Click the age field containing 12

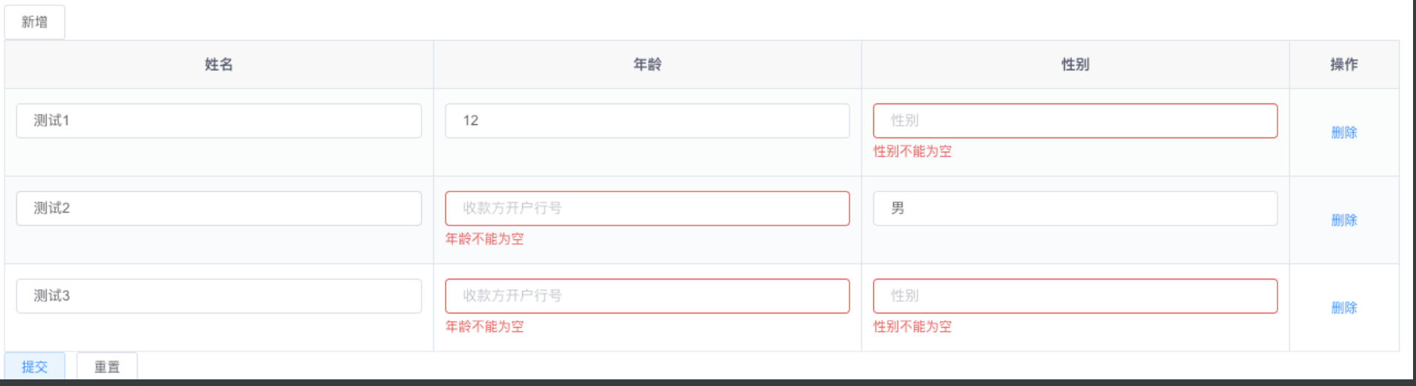pos(647,121)
